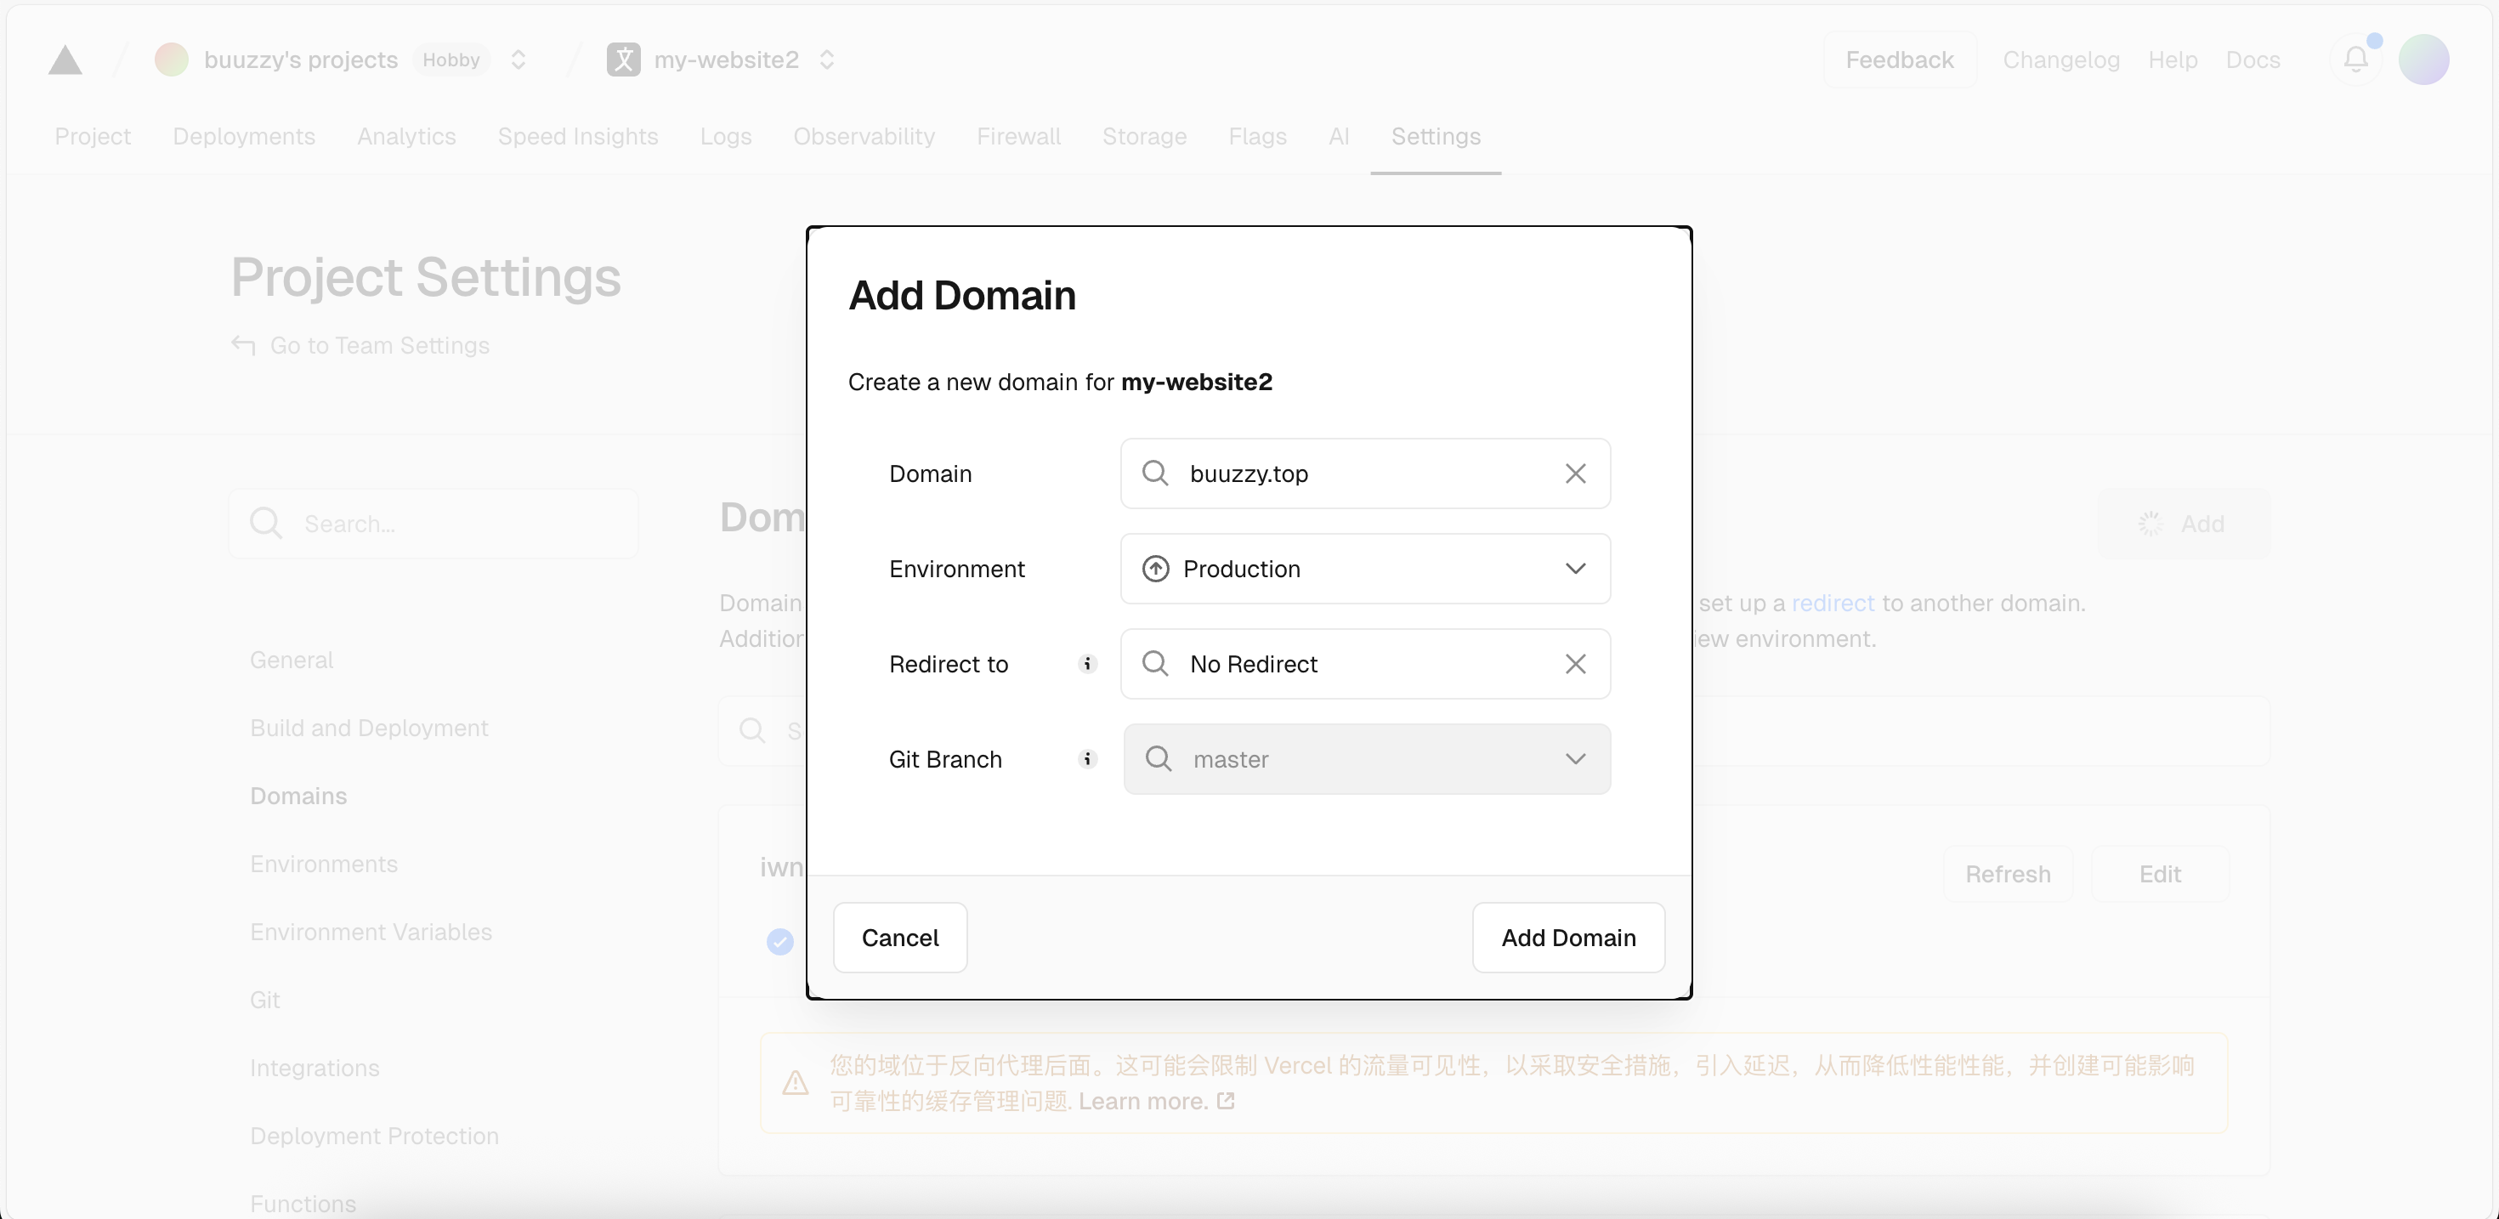2499x1219 pixels.
Task: Open the Git Branch master dropdown
Action: (x=1367, y=759)
